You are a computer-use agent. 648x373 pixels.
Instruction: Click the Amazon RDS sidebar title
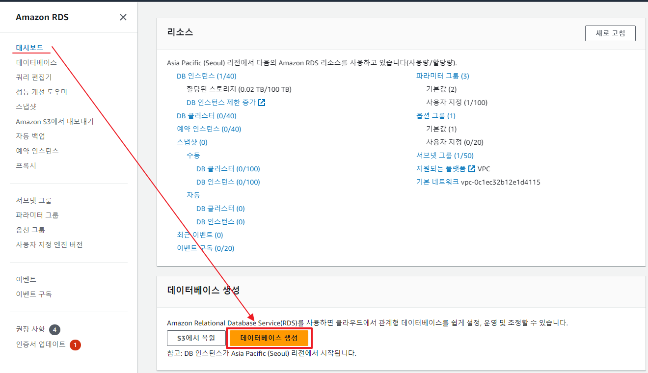[x=42, y=17]
